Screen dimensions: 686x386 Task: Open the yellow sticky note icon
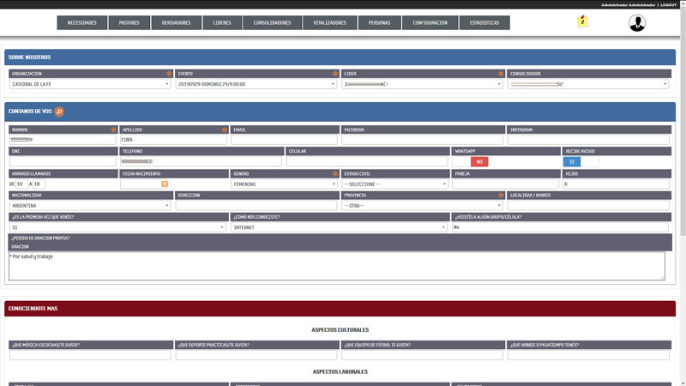tap(583, 21)
